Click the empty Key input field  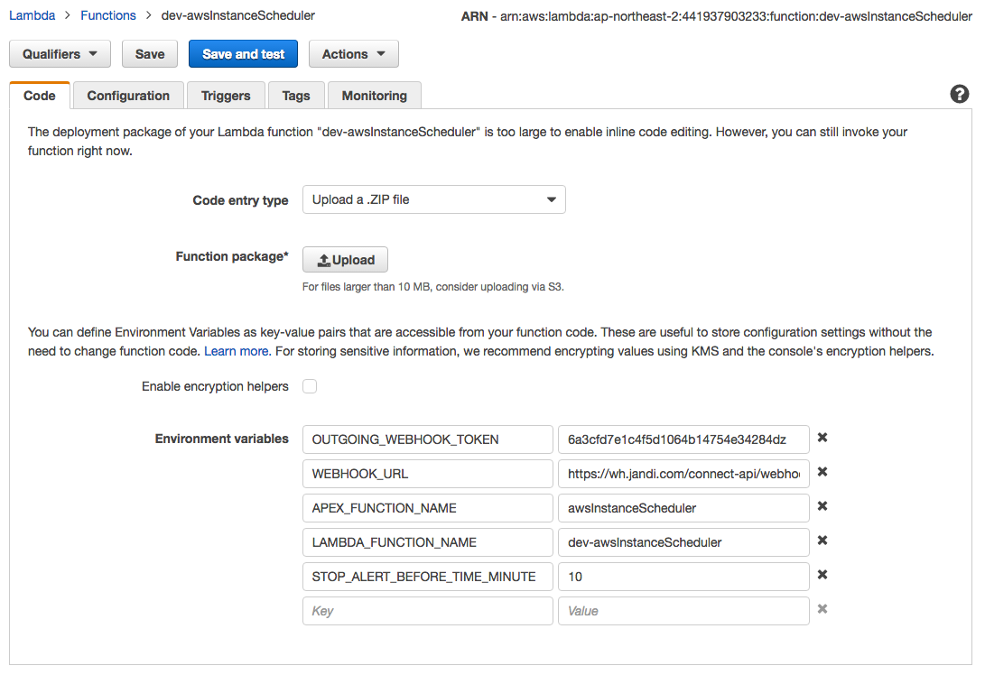[x=427, y=611]
